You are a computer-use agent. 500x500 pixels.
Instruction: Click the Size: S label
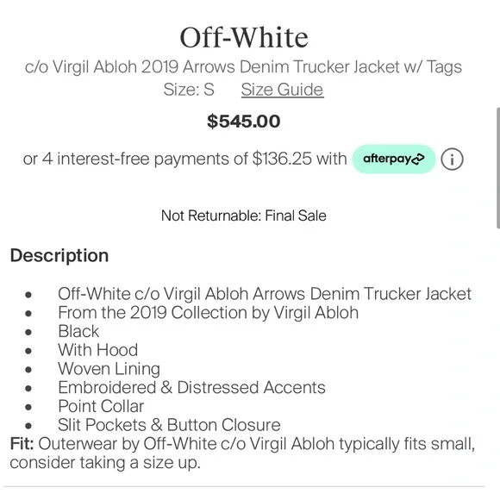pos(189,90)
